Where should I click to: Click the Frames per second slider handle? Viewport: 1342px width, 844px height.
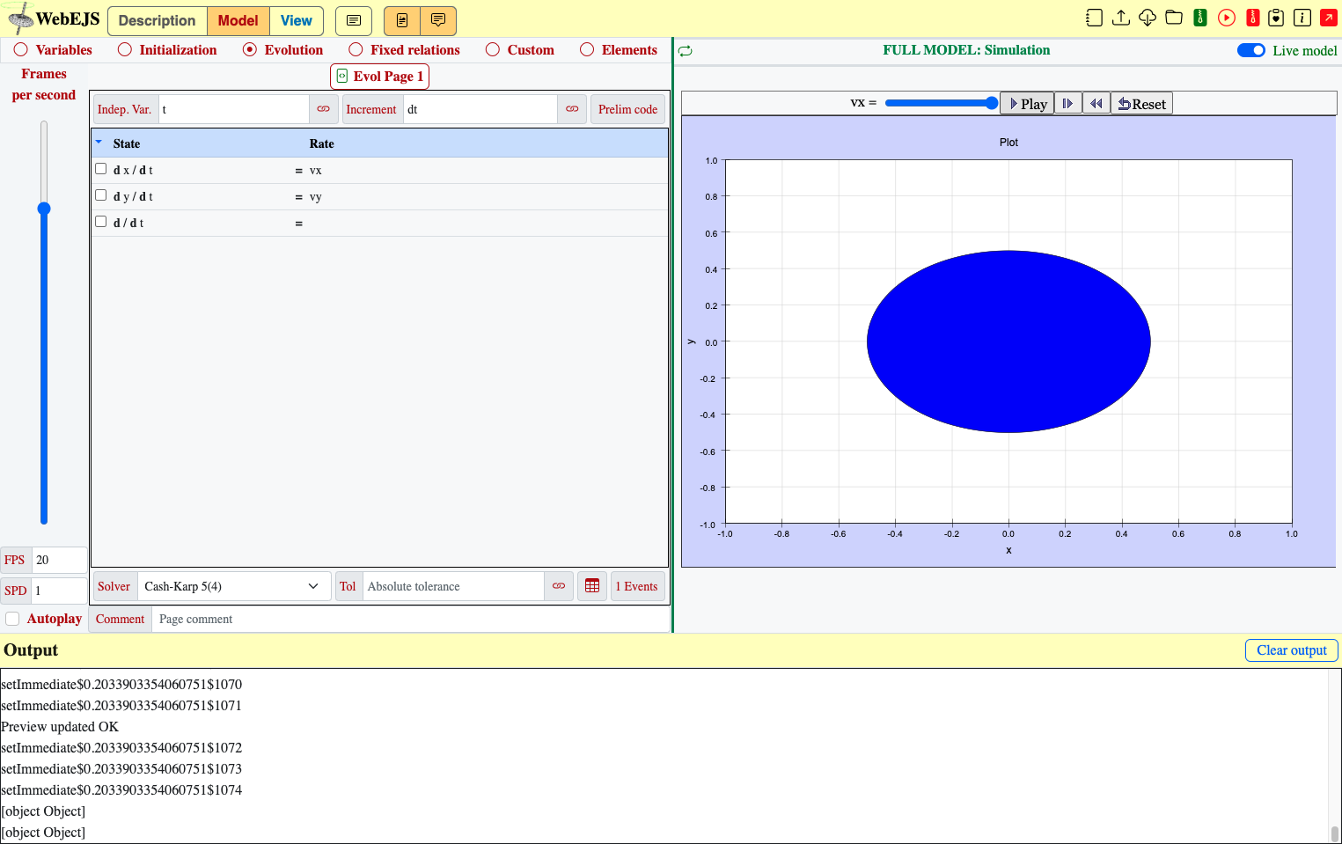[44, 209]
